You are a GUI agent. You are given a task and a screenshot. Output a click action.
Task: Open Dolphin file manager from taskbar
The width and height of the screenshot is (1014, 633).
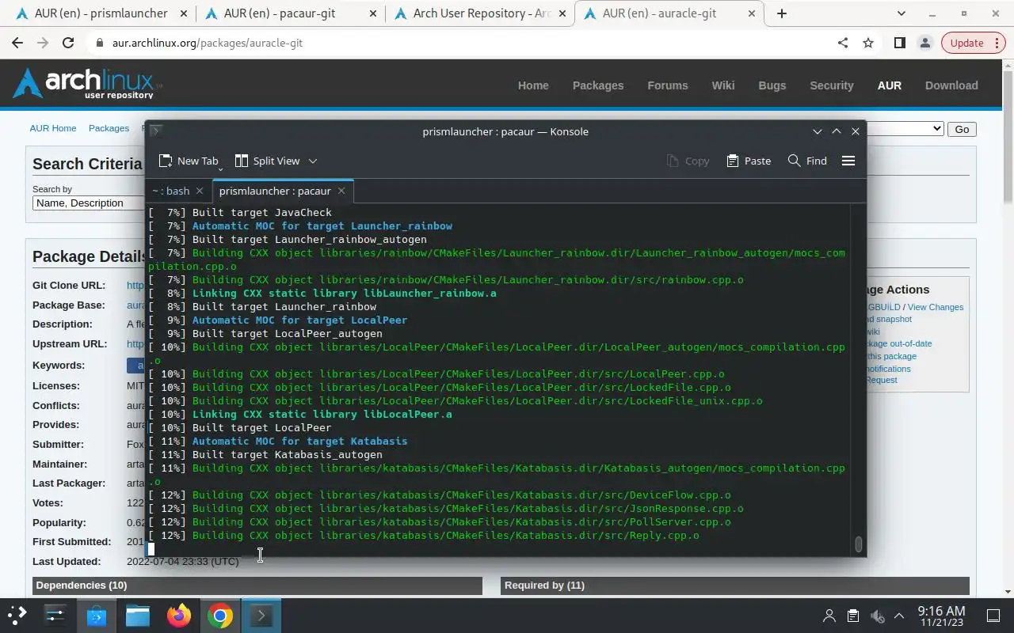coord(138,615)
